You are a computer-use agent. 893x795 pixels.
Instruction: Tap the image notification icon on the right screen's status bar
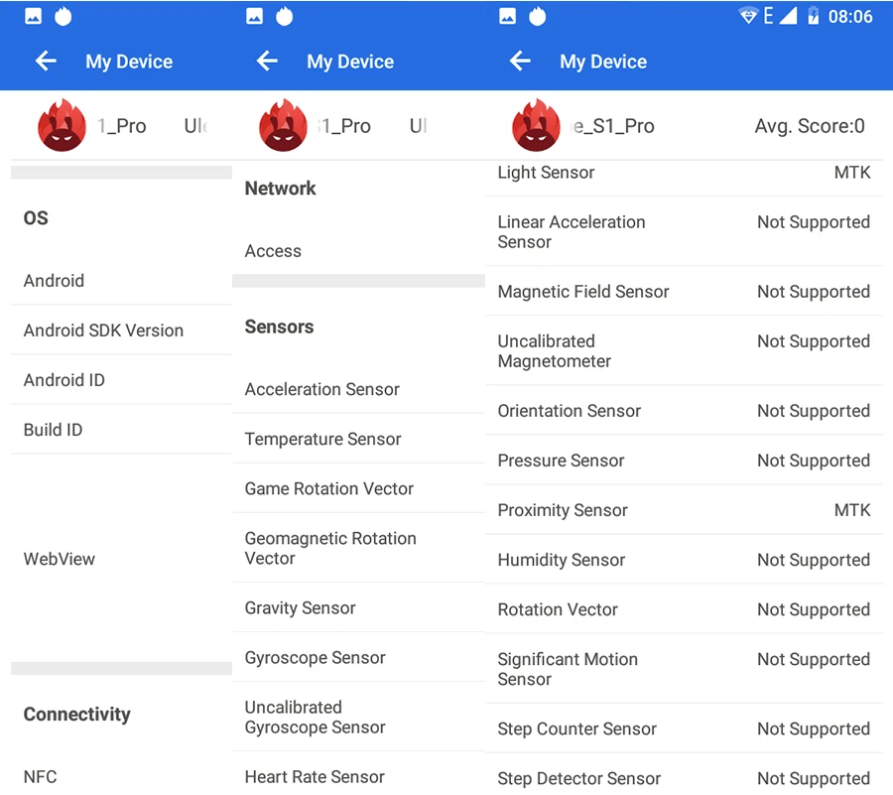[507, 16]
